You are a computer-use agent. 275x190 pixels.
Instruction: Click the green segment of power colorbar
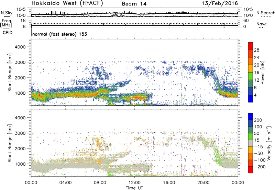click(x=251, y=76)
